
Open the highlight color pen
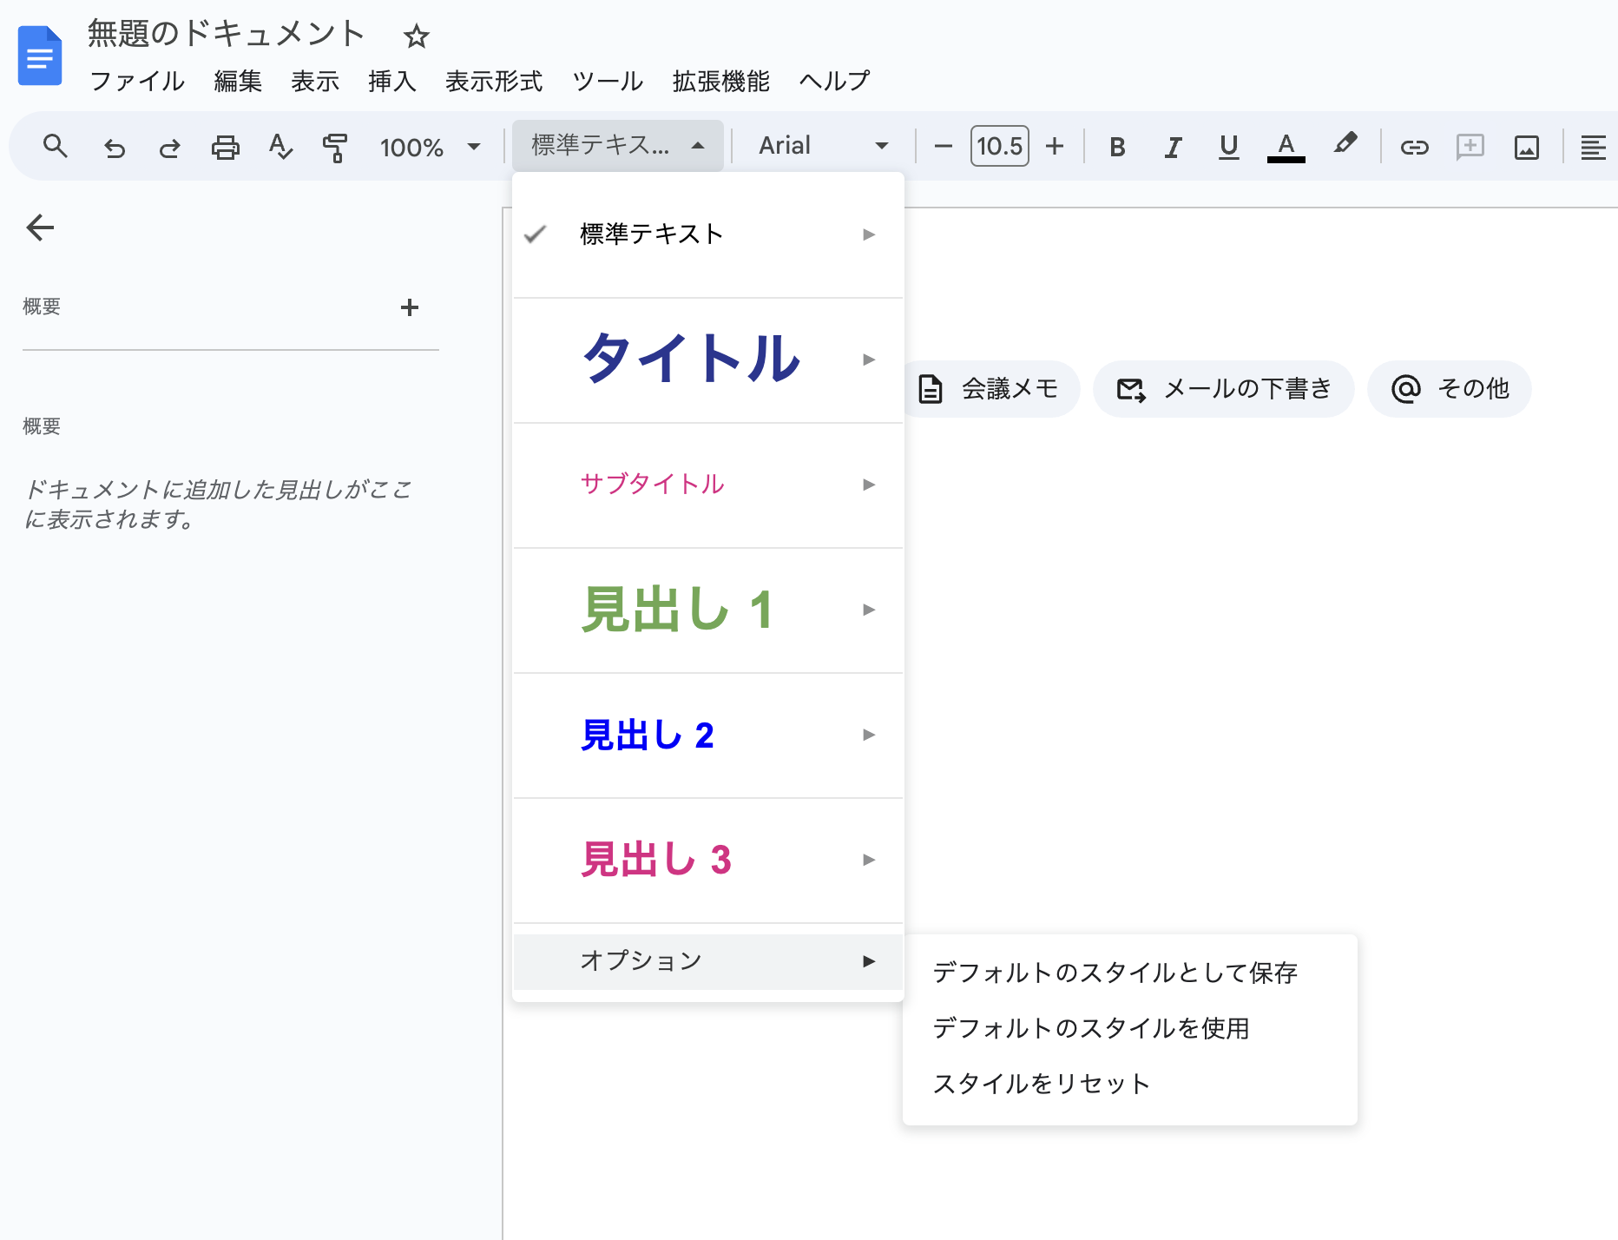click(x=1345, y=144)
